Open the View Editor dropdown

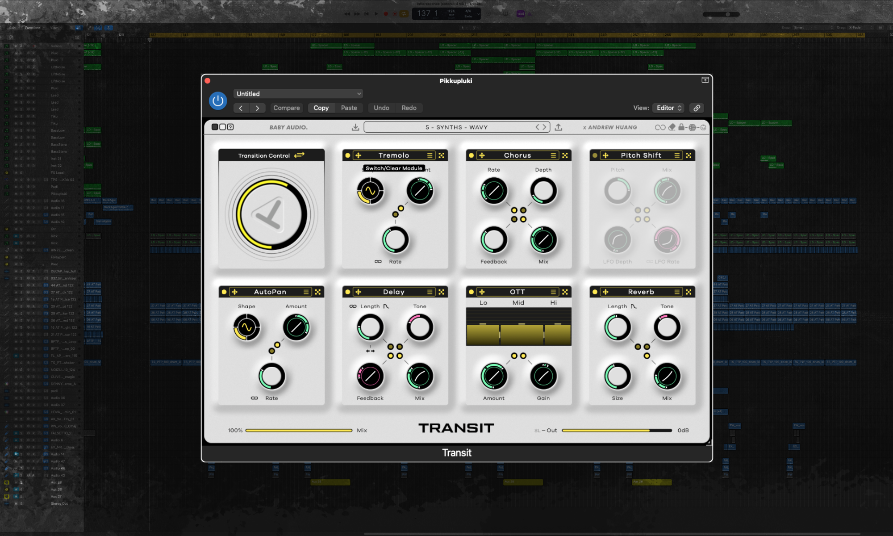point(668,108)
